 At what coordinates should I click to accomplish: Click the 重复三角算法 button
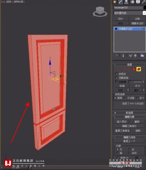(122, 131)
